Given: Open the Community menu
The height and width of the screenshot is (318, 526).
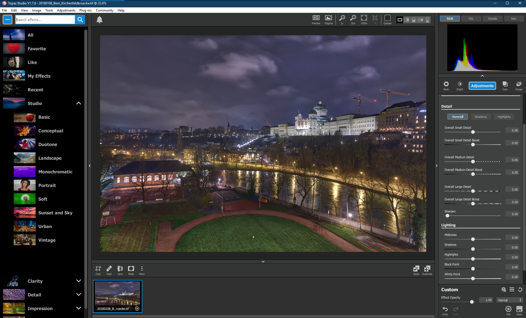Looking at the screenshot, I should click(104, 10).
